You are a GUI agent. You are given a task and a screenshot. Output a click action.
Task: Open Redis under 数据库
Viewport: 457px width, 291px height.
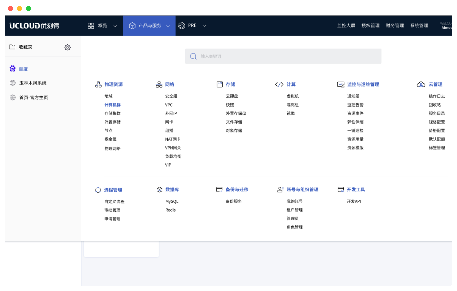(x=170, y=210)
